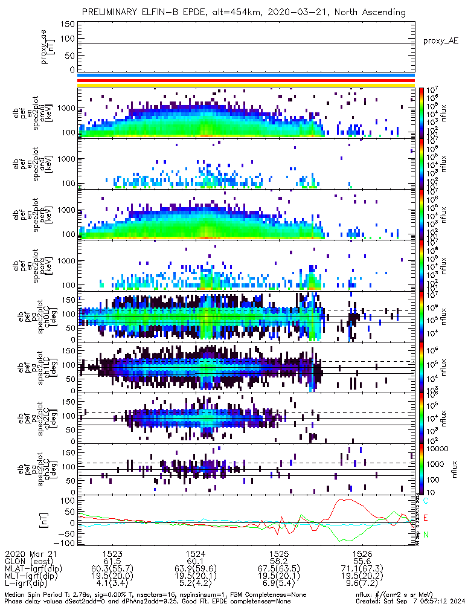Click the 1524 time tick label

pyautogui.click(x=196, y=553)
